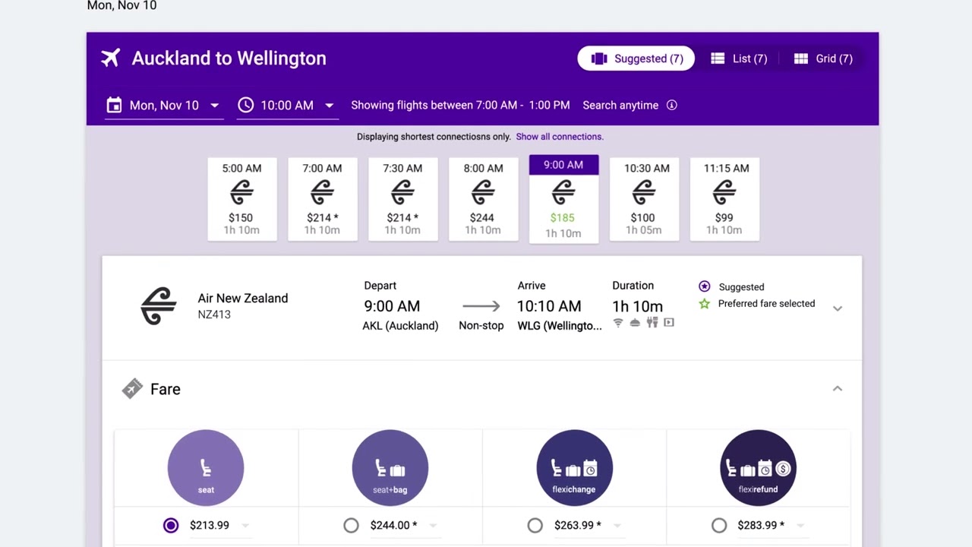Image resolution: width=972 pixels, height=547 pixels.
Task: Click the food service dome icon under Duration
Action: pos(635,323)
